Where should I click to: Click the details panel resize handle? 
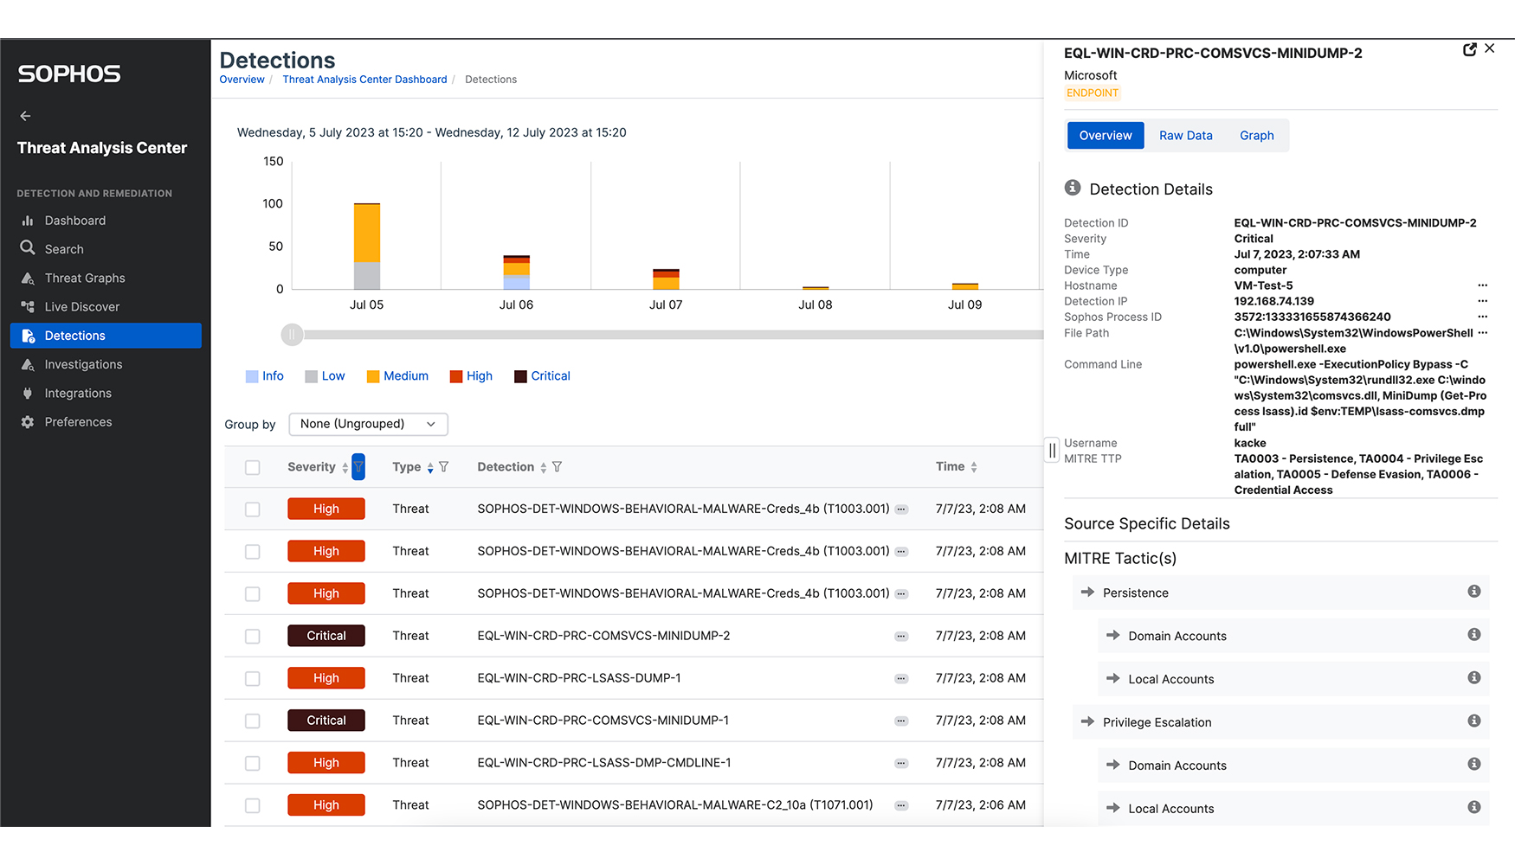(1052, 450)
